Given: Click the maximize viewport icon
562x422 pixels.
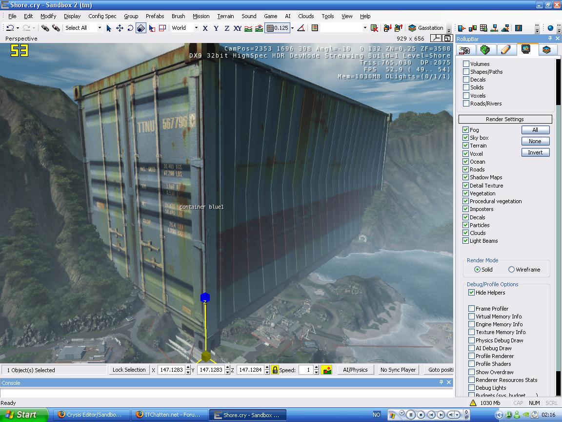Looking at the screenshot, I should [447, 39].
